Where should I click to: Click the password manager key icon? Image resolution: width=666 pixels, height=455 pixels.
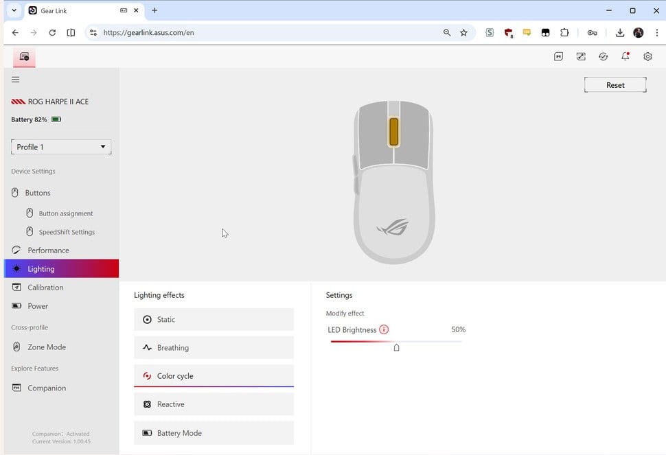pos(592,33)
